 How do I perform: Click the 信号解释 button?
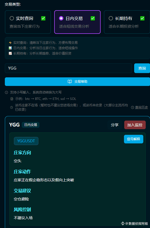coord(134,139)
